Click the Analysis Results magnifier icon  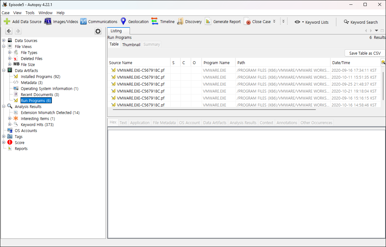click(x=10, y=106)
